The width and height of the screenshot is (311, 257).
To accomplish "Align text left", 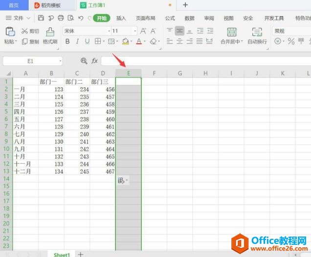I will 170,41.
